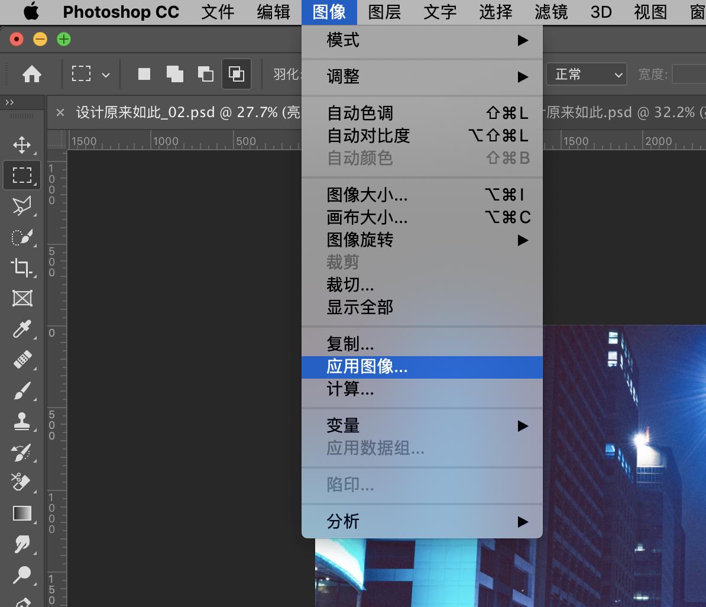Click the Home button in the options bar

pyautogui.click(x=33, y=74)
